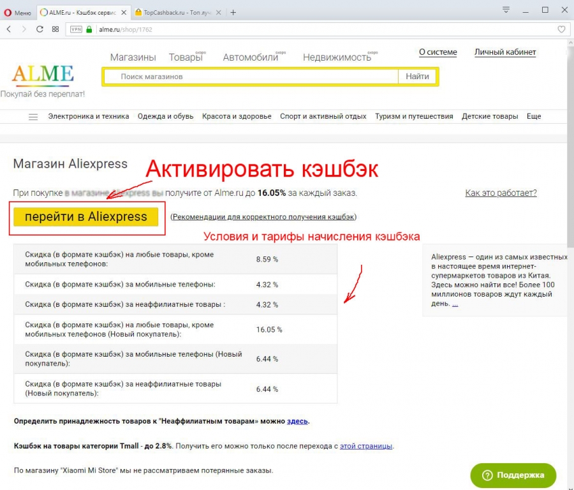Add page to bookmarks with heart icon
Image resolution: width=574 pixels, height=490 pixels.
[x=561, y=29]
